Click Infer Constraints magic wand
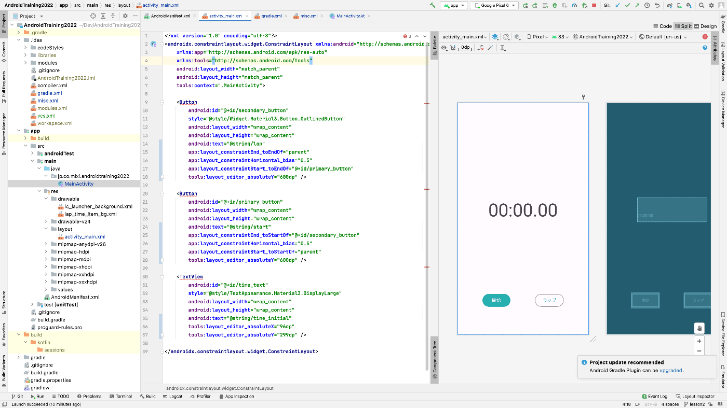727x408 pixels. pyautogui.click(x=490, y=48)
